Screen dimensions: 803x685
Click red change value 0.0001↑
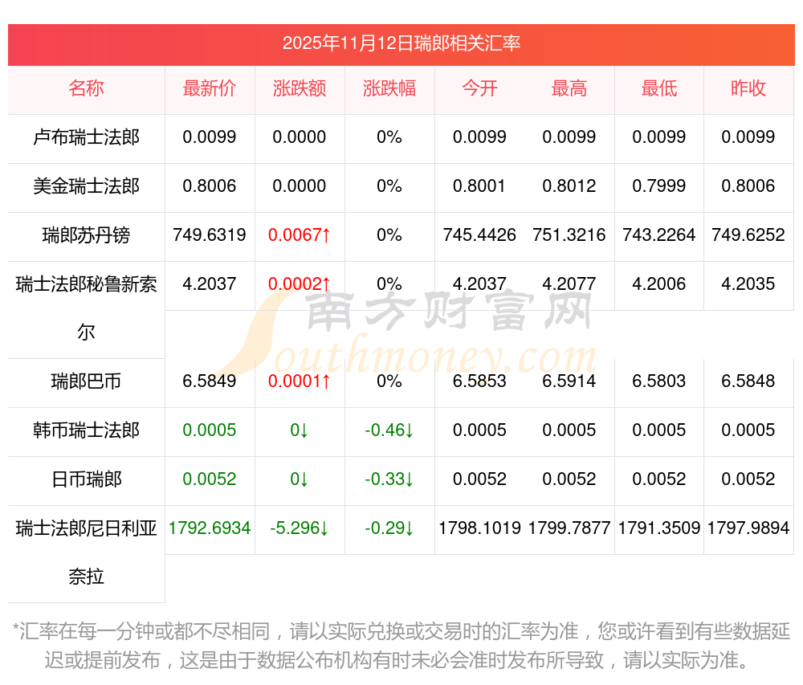[299, 381]
